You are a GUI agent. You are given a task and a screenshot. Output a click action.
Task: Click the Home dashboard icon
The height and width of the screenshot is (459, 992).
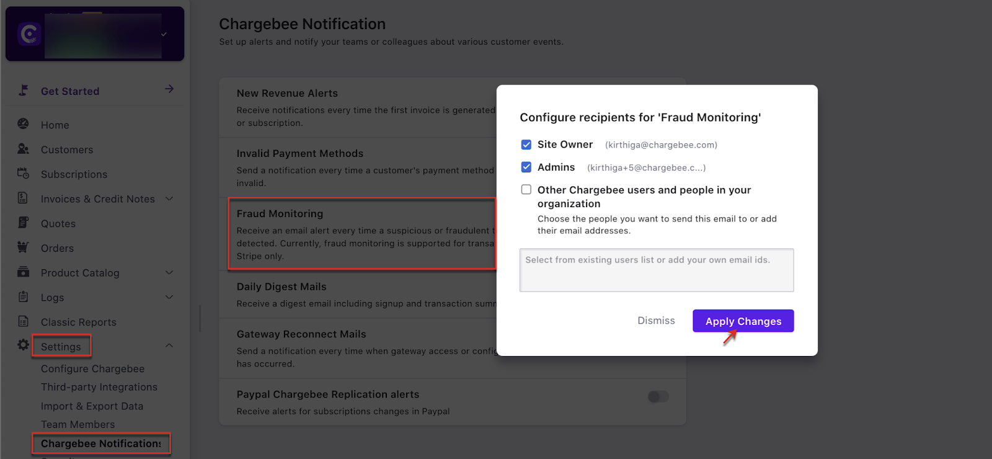point(23,124)
